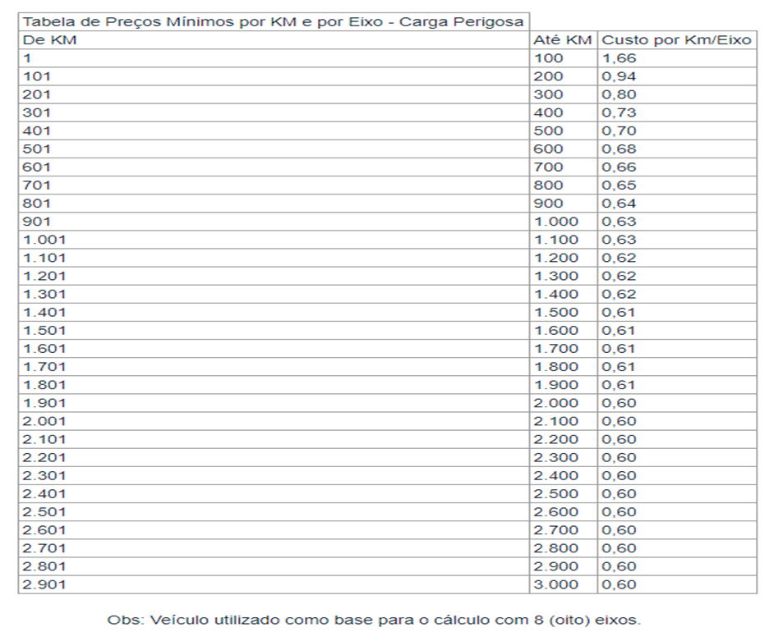Click the Até KM cell '3.000'
783x632 pixels.
point(564,584)
